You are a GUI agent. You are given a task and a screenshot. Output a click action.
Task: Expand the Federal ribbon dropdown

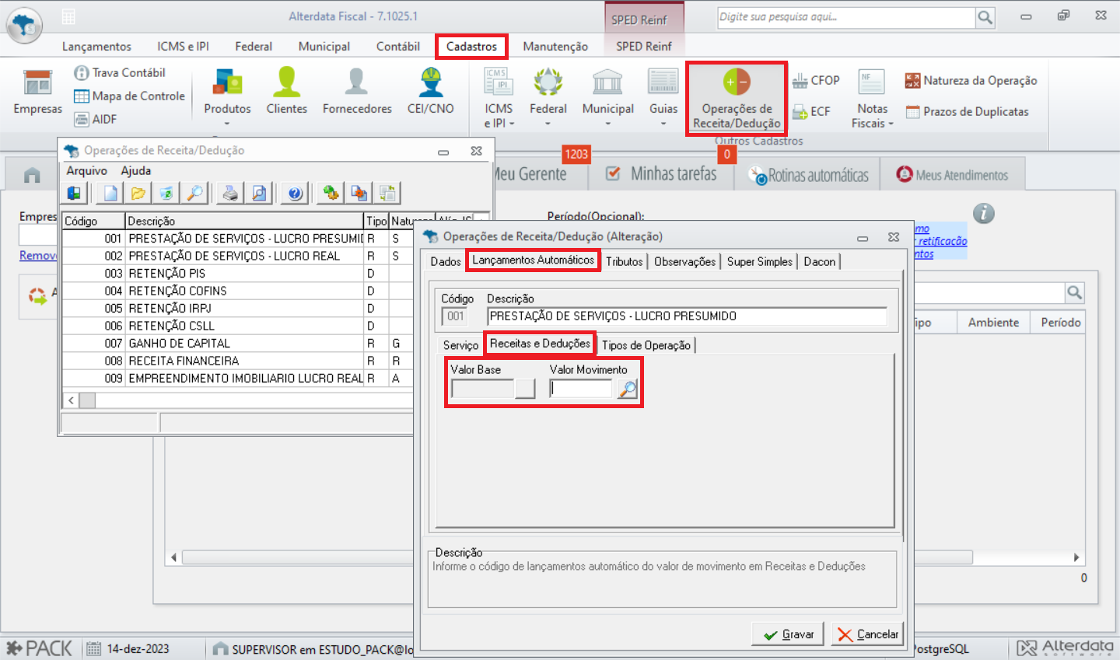click(x=548, y=124)
